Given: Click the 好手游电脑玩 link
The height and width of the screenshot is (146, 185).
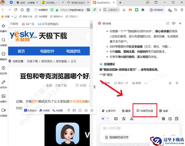Looking at the screenshot, I should pos(48,24).
